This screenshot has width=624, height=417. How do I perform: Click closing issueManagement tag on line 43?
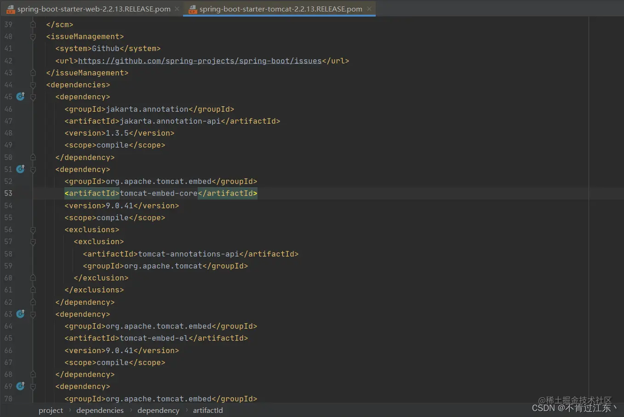(x=87, y=73)
